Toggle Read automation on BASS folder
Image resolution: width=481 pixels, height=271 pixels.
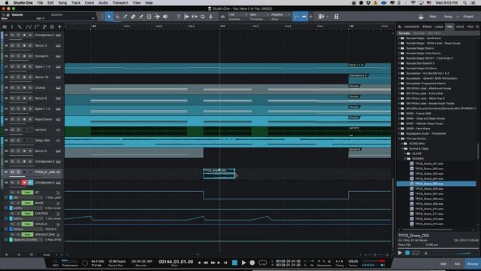tap(27, 202)
